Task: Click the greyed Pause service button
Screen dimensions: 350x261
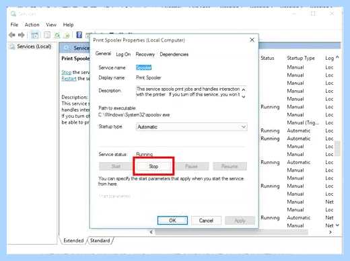Action: [191, 166]
